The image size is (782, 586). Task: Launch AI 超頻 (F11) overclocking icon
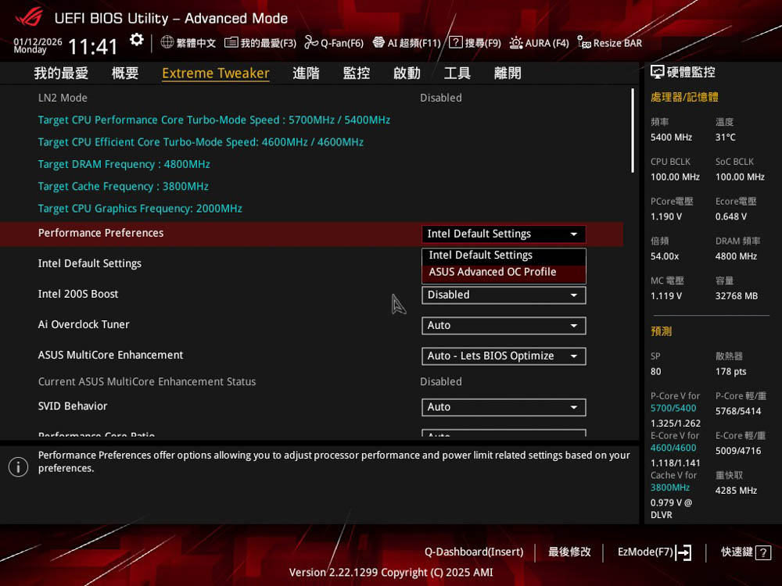[378, 42]
